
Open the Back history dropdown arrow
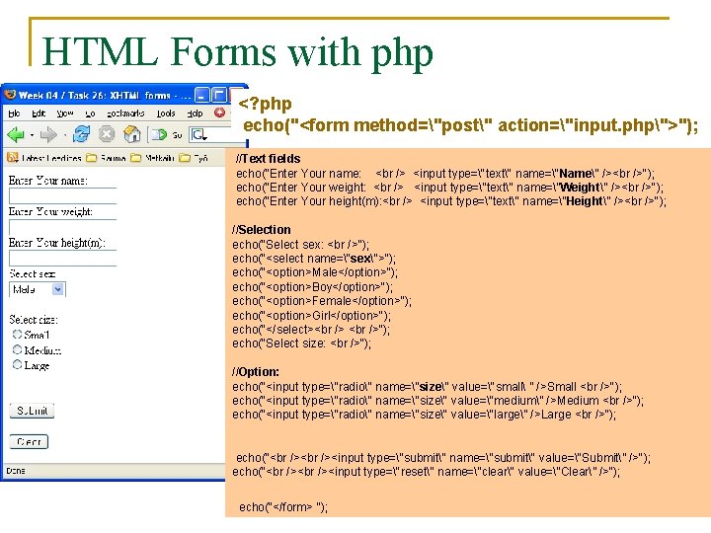coord(32,135)
